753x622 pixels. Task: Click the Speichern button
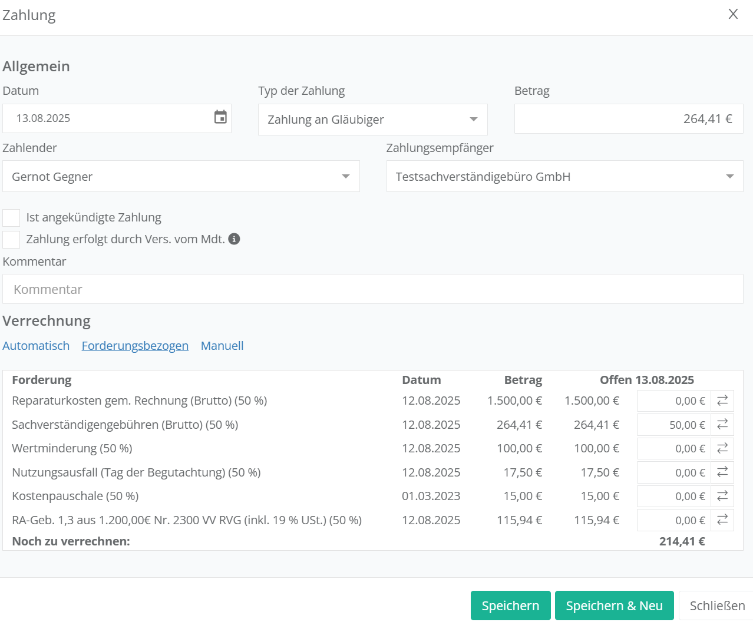pos(510,606)
